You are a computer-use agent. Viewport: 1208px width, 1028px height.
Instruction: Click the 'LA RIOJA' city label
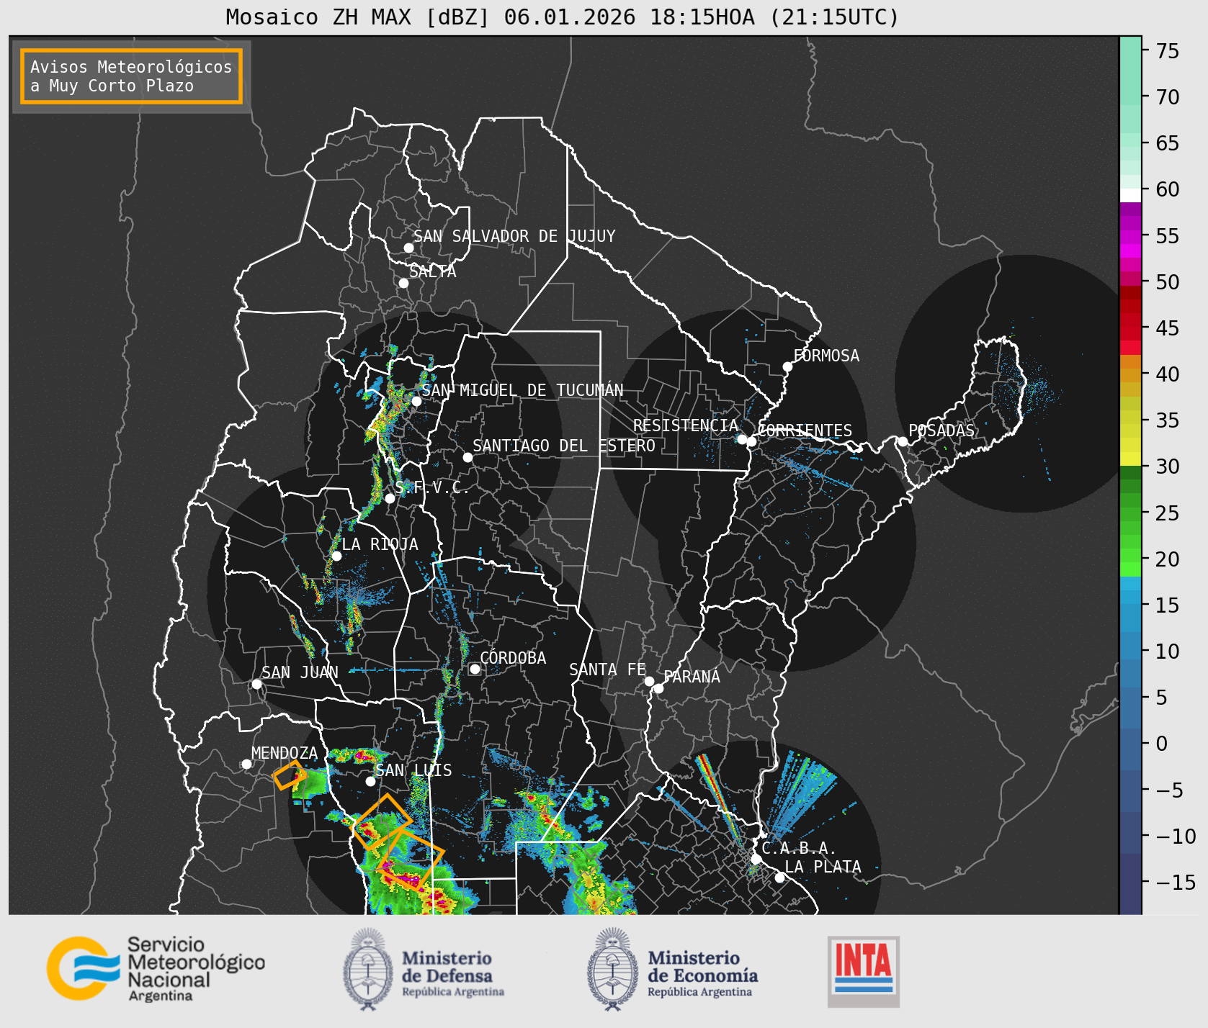380,544
